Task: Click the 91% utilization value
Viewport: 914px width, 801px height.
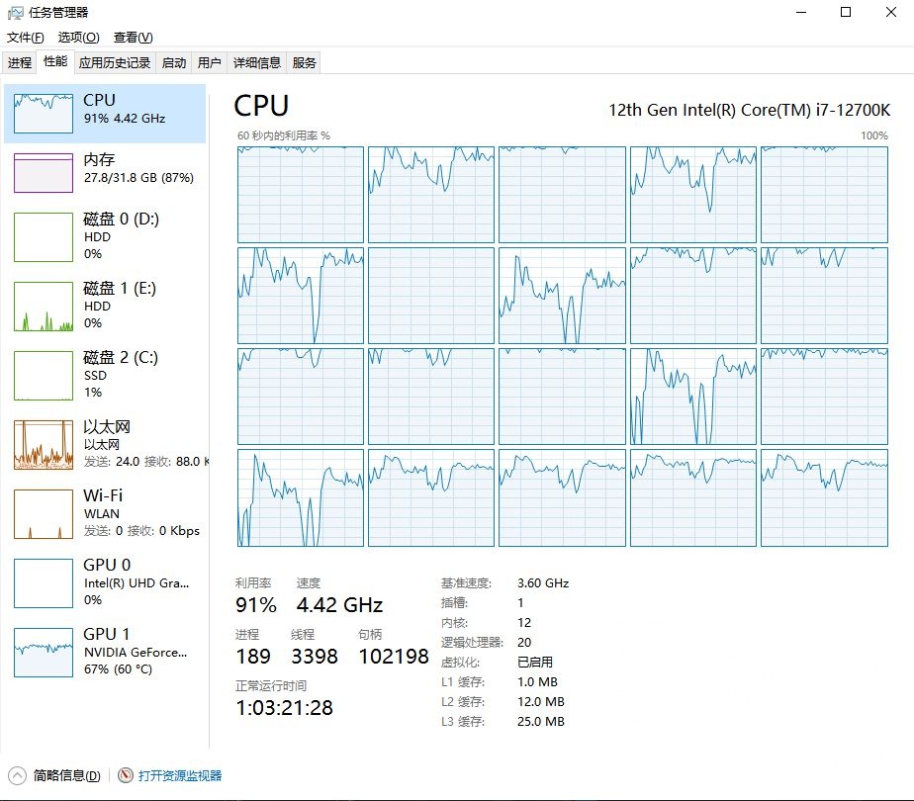Action: tap(256, 604)
